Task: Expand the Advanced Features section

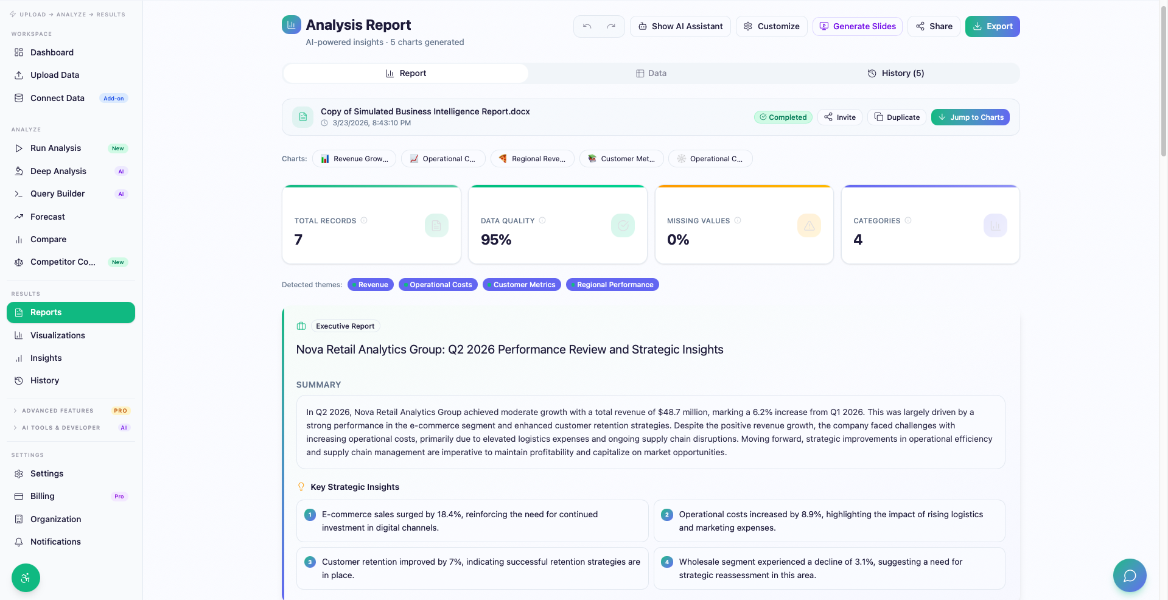Action: pos(71,411)
